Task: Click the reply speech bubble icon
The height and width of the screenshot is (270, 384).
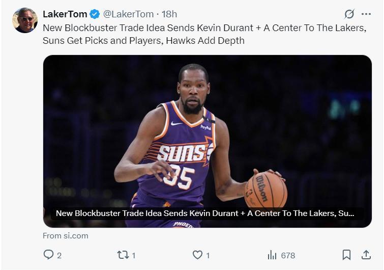Action: click(x=49, y=255)
